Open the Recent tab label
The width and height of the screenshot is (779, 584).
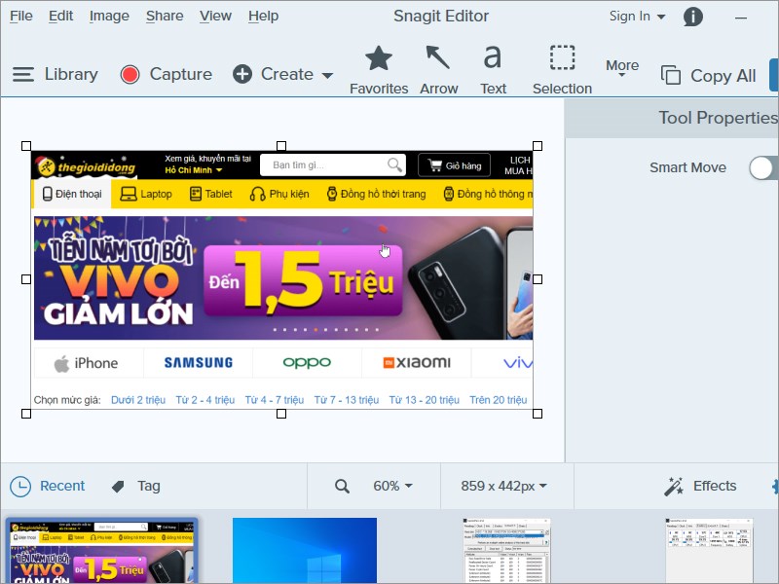(62, 486)
